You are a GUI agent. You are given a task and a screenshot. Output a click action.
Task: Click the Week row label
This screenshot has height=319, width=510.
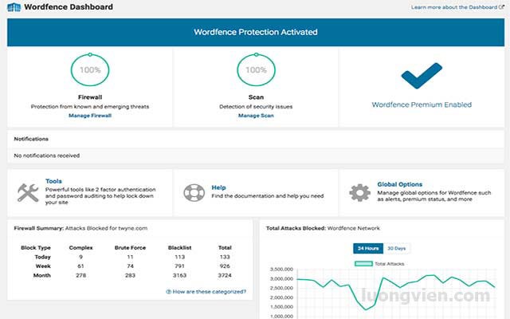click(43, 266)
